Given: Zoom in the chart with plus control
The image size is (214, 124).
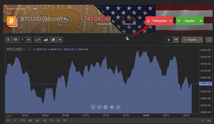Looking at the screenshot, I should click(x=112, y=107).
